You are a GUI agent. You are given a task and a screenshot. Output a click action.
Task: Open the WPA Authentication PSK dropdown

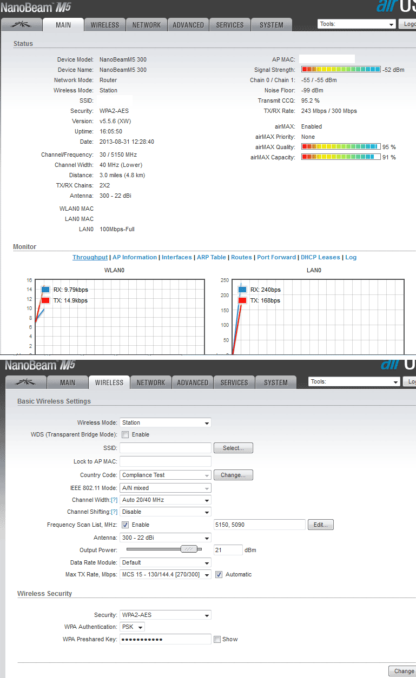coord(132,627)
